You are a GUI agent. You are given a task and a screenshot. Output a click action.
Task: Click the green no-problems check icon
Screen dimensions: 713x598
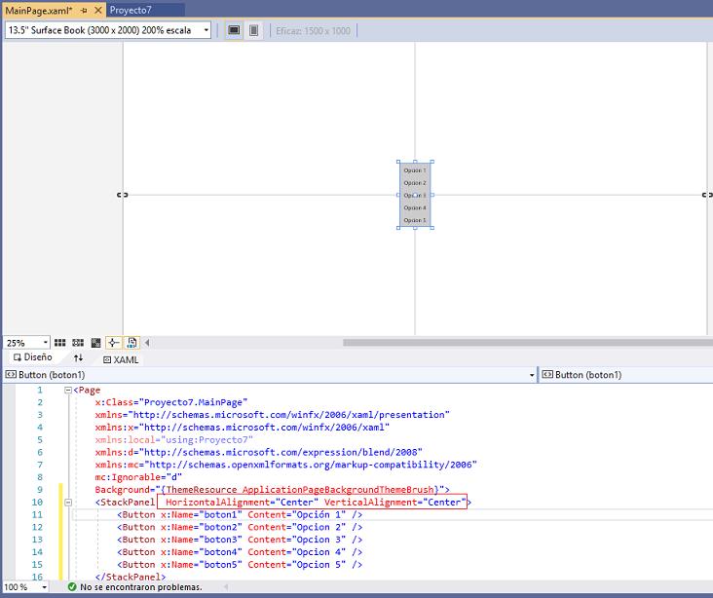72,587
